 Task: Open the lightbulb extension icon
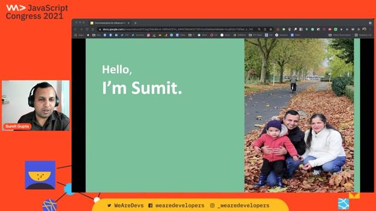[290, 29]
